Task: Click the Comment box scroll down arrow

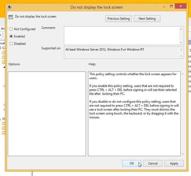Action: pyautogui.click(x=181, y=42)
